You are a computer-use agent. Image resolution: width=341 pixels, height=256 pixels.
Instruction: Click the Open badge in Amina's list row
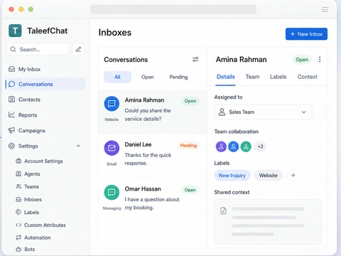(190, 101)
